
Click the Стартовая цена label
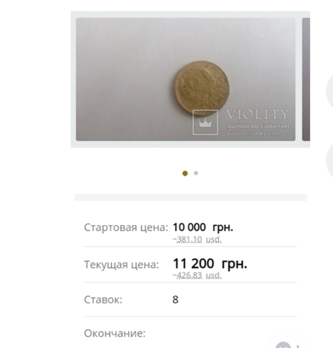coord(125,228)
